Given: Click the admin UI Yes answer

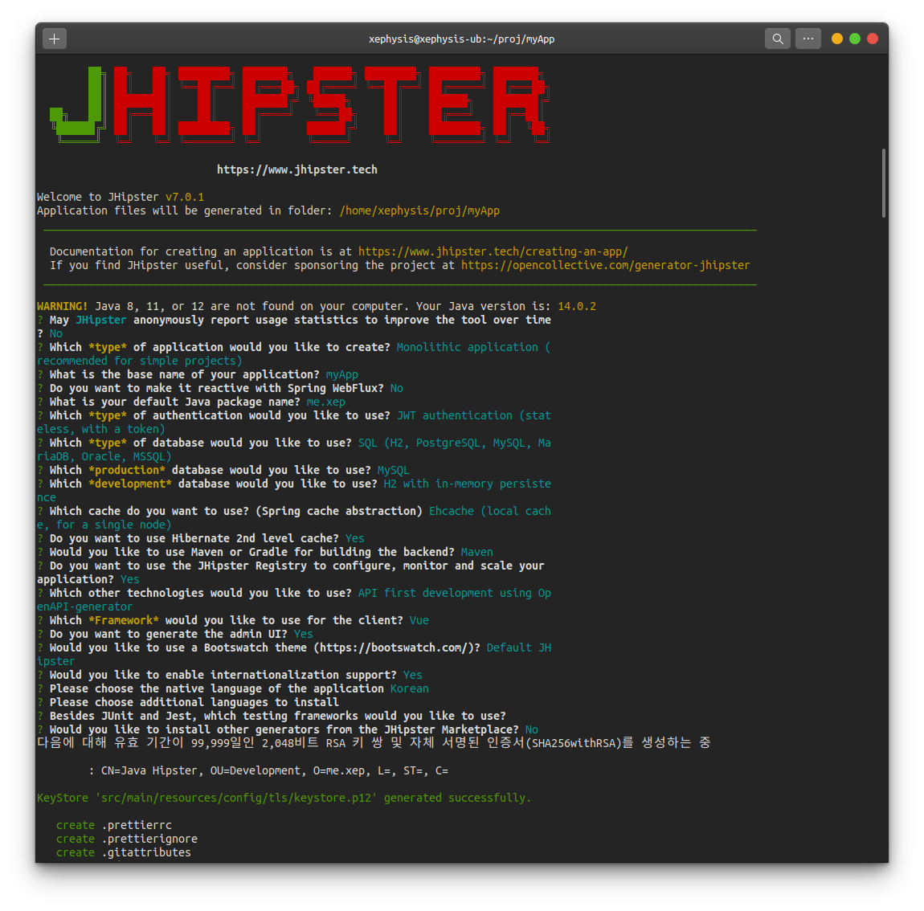Looking at the screenshot, I should [x=304, y=634].
